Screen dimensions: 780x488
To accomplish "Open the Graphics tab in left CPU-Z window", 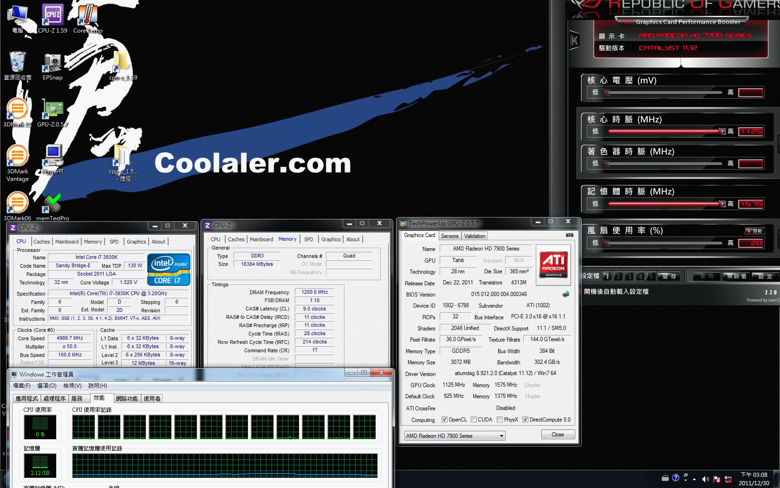I will click(136, 242).
